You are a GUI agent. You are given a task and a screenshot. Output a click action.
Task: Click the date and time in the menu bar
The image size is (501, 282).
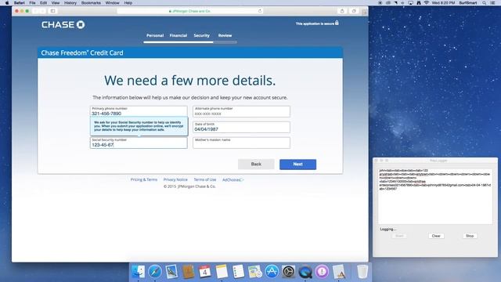[x=443, y=3]
